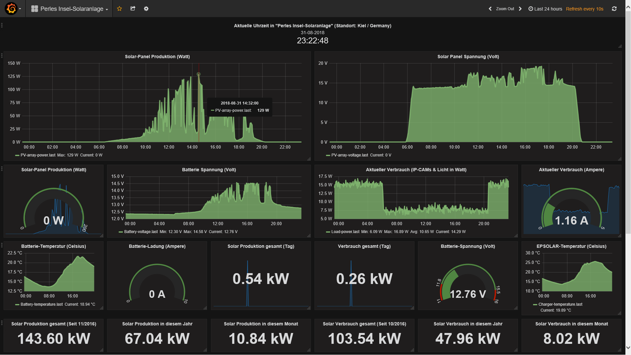
Task: Click the refresh dashboard icon
Action: point(614,9)
